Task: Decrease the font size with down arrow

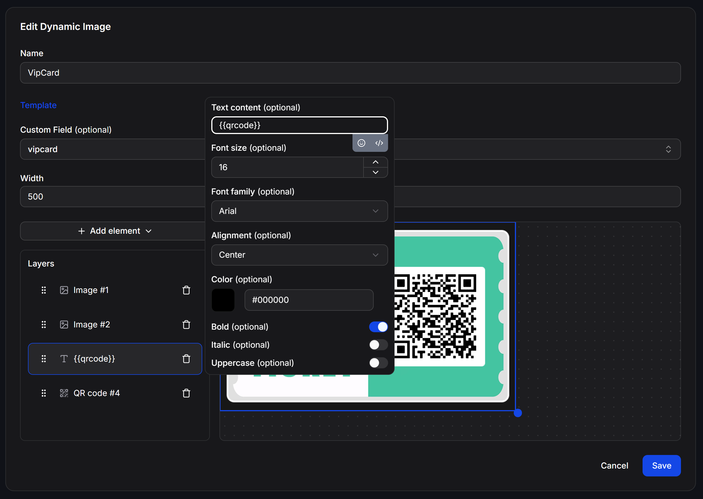Action: coord(375,172)
